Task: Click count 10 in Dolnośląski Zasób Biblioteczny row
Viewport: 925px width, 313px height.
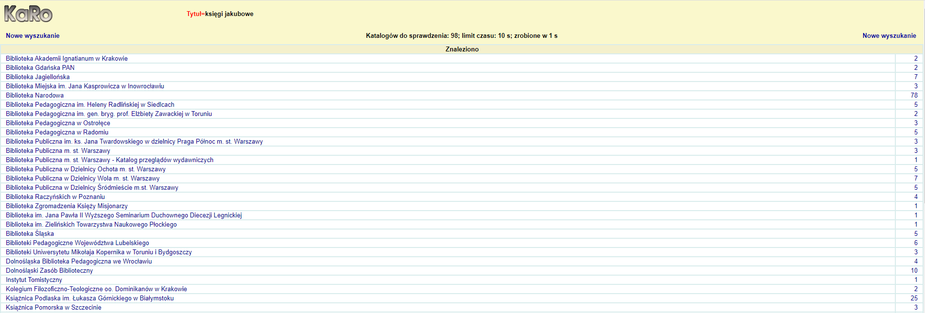Action: point(914,270)
